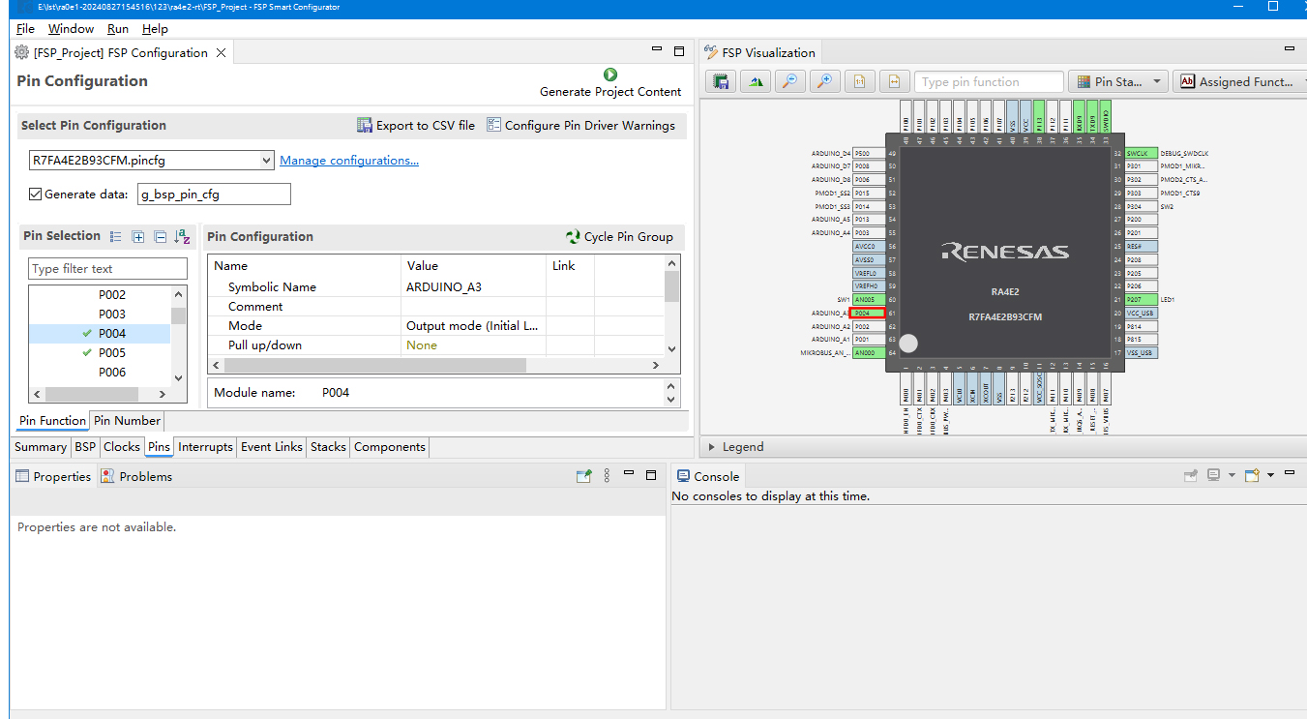This screenshot has height=719, width=1307.
Task: Select the Pin Function tab
Action: 53,421
